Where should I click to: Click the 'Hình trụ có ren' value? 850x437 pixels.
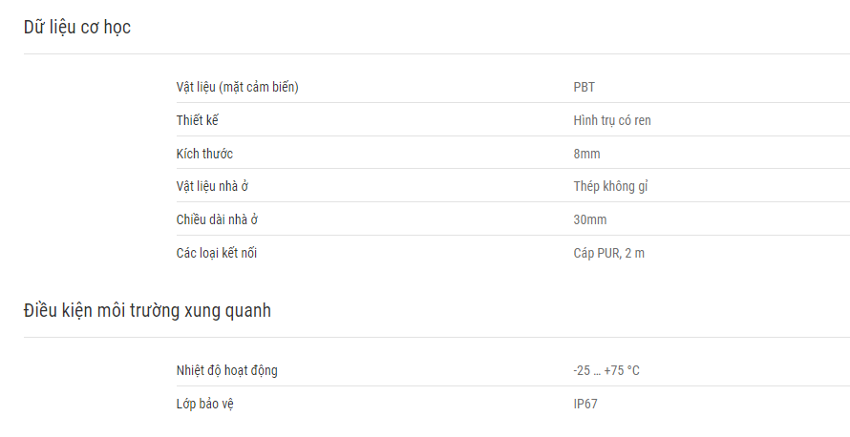[612, 120]
